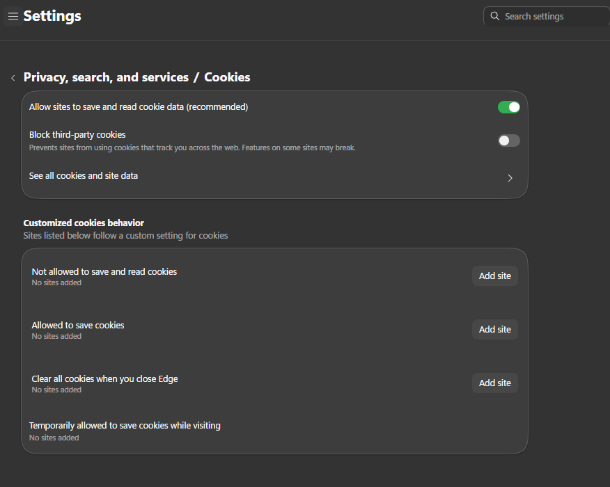
Task: Click the Settings page heading
Action: tap(52, 16)
